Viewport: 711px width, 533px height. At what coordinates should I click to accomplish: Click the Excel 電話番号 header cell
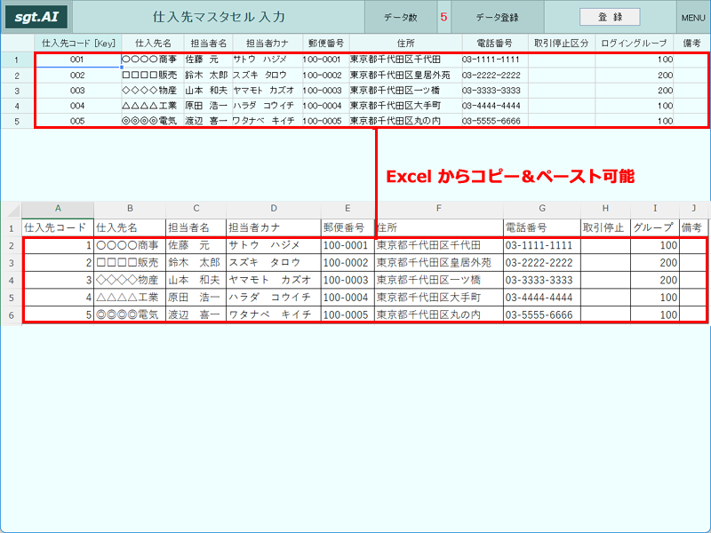coord(542,227)
